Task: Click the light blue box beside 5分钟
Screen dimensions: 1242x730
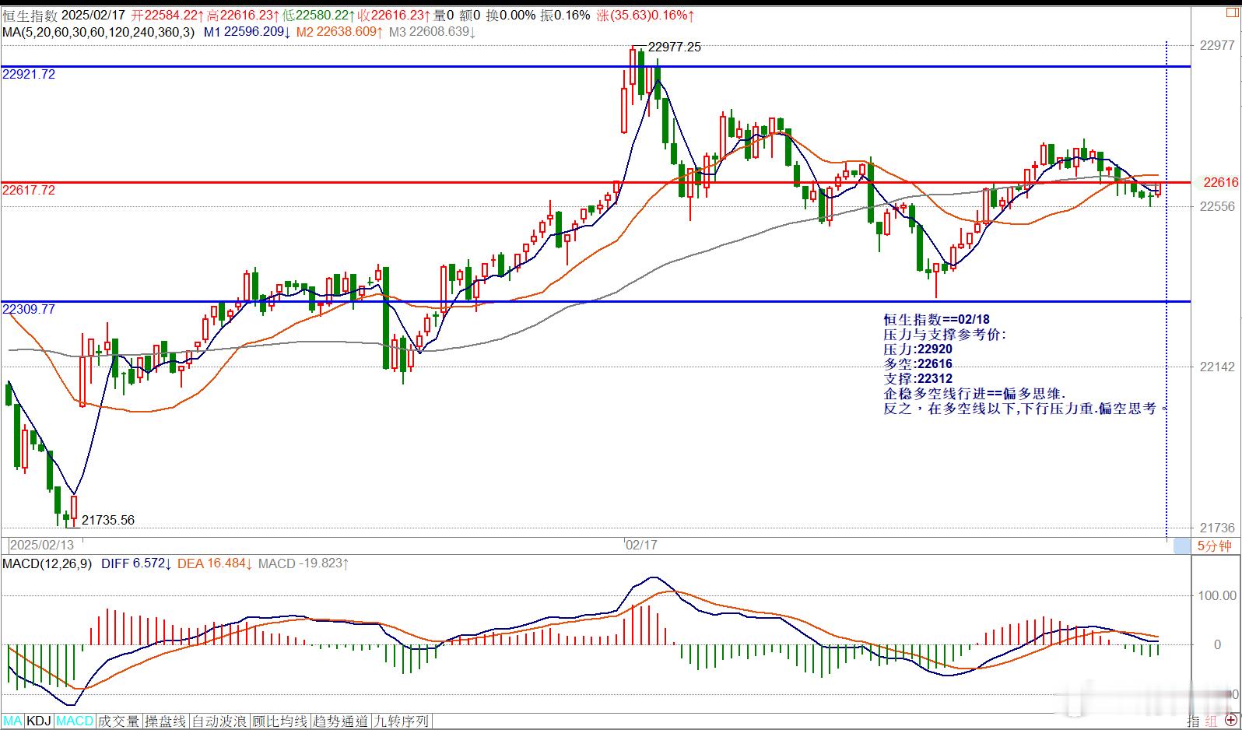Action: 1181,546
